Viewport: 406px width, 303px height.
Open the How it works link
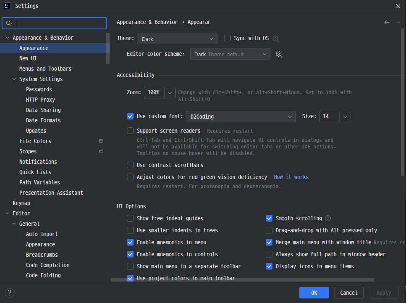pos(291,177)
